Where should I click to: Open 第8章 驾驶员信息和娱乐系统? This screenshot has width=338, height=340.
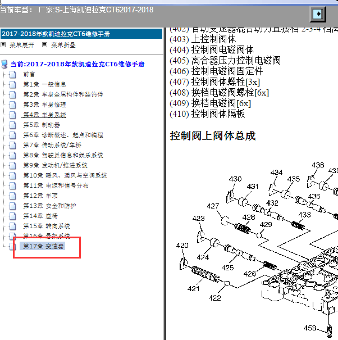pos(63,155)
